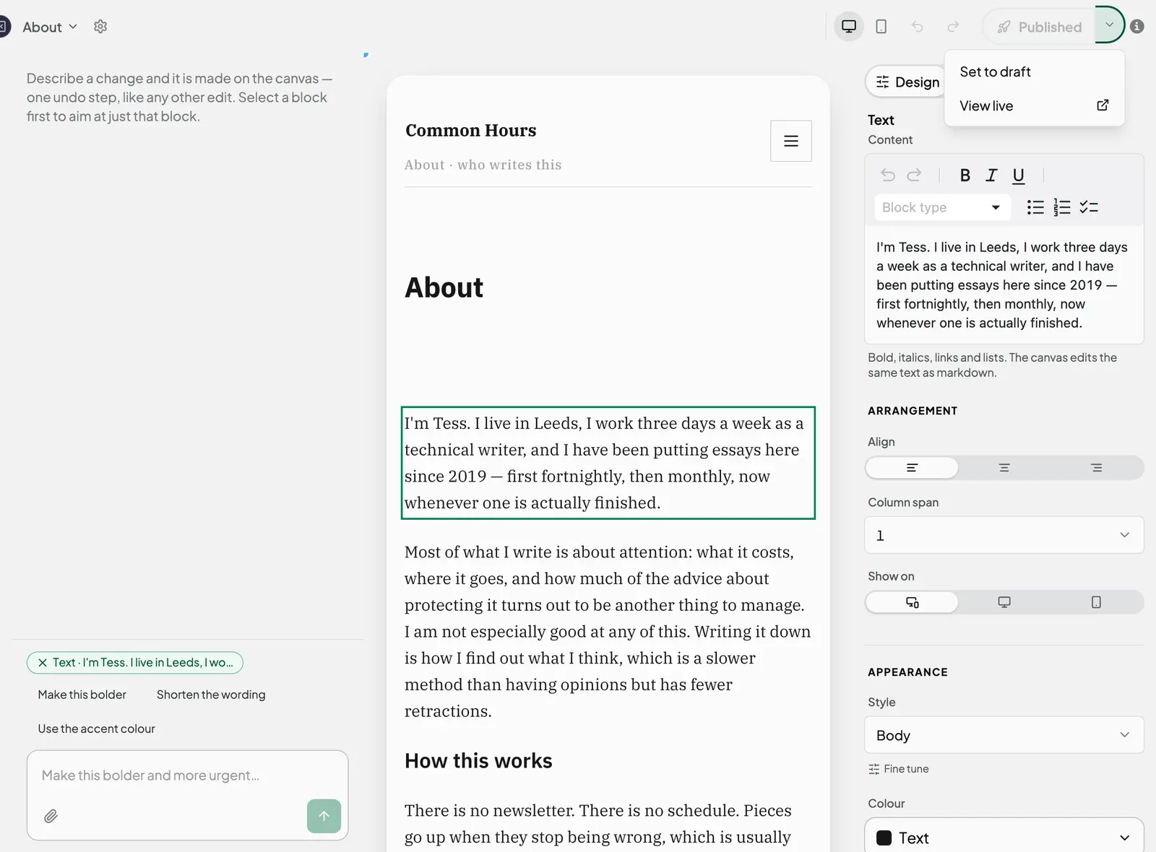This screenshot has width=1156, height=852.
Task: Choose Set to draft
Action: (1035, 71)
